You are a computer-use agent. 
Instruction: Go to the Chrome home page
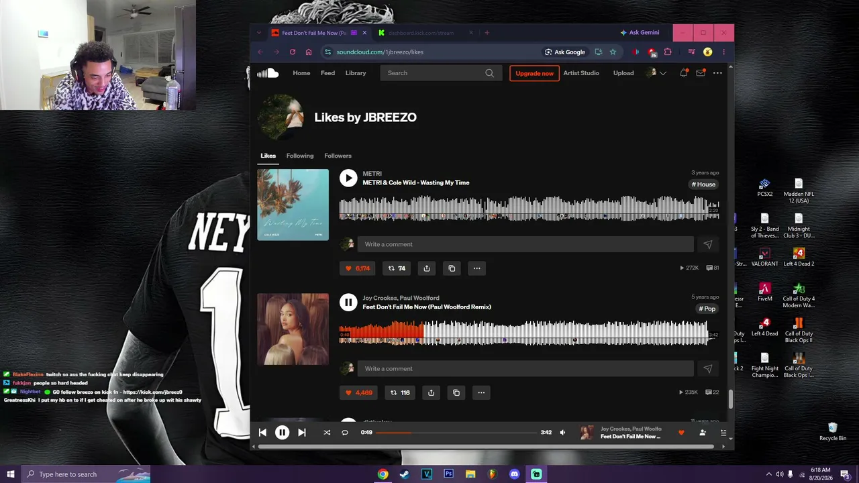click(309, 52)
